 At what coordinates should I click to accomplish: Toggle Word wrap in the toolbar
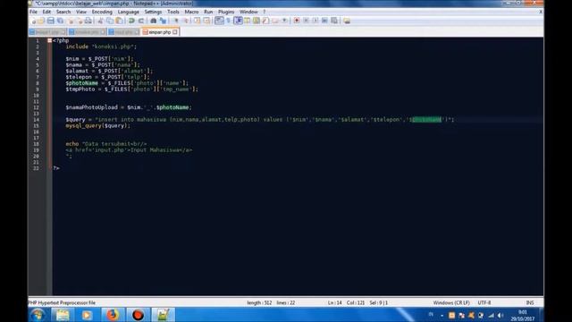click(219, 21)
